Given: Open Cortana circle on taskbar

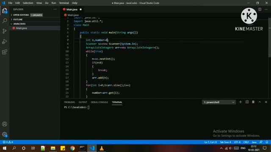Looking at the screenshot, I should pyautogui.click(x=24, y=148).
